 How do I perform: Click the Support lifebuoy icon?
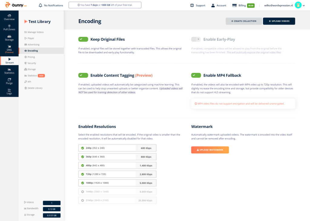click(x=192, y=5)
